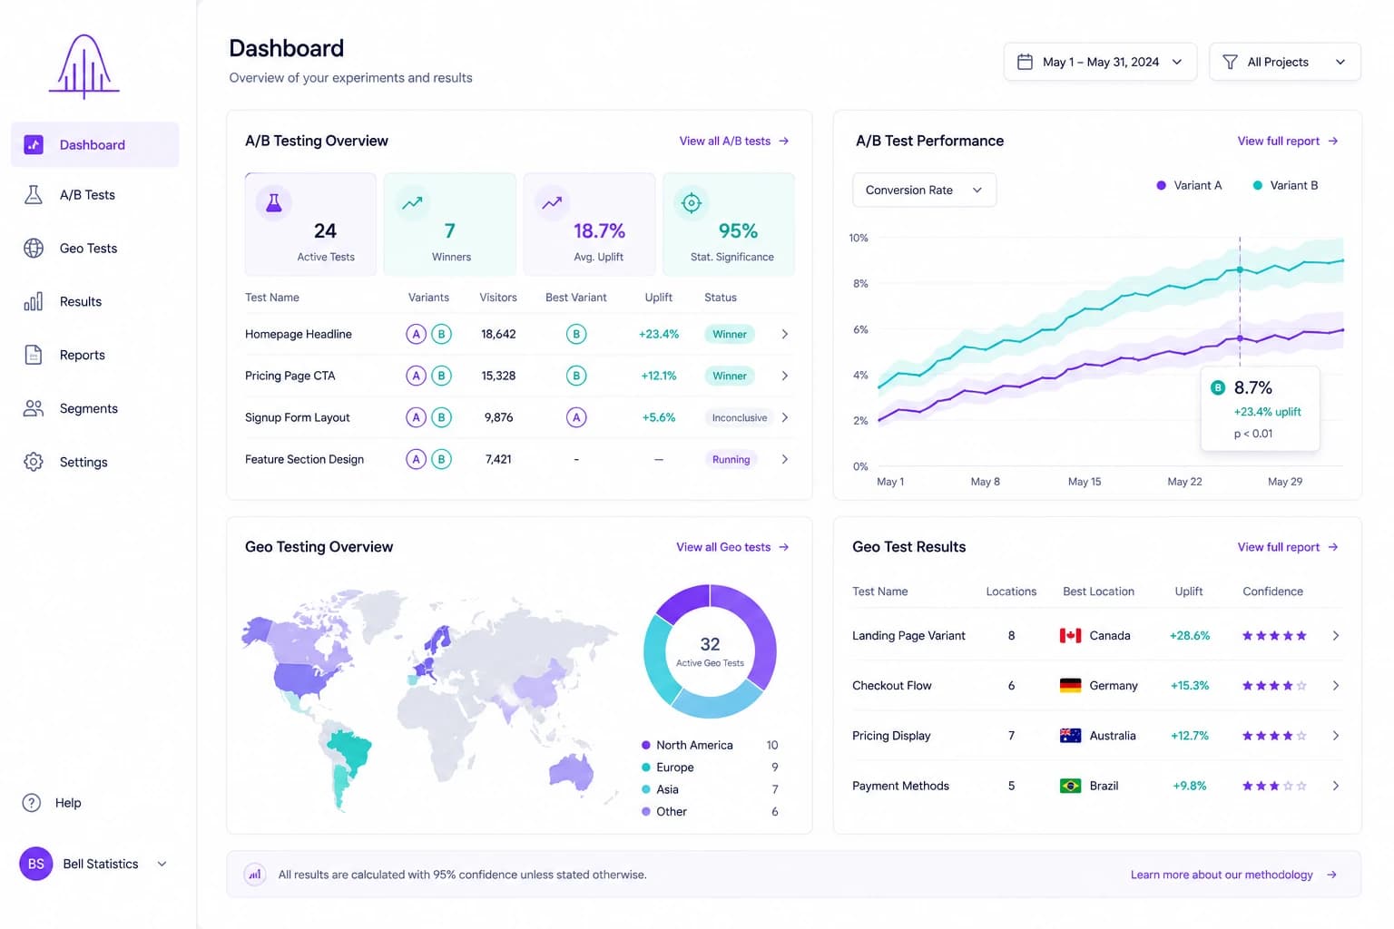Click the Inconclusive status badge
Viewport: 1394px width, 929px height.
click(x=739, y=417)
